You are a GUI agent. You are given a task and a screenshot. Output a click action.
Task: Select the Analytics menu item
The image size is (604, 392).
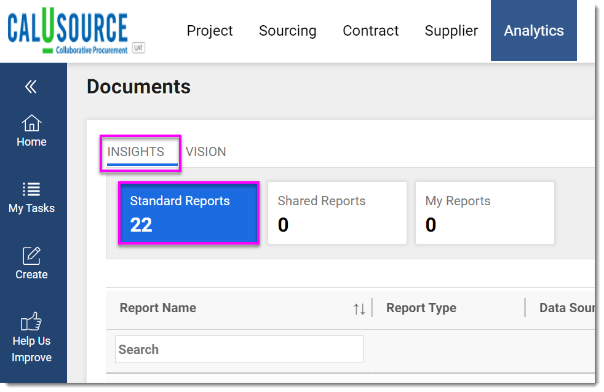pos(533,31)
